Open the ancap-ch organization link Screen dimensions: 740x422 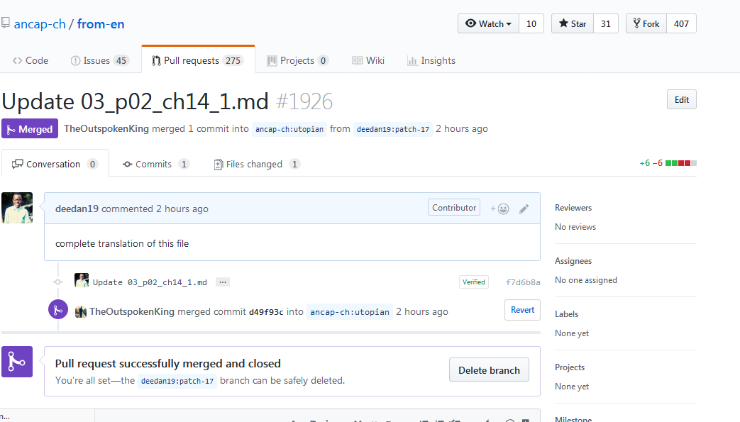pos(40,24)
